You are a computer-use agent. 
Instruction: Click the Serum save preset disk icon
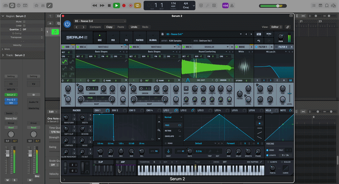[163, 34]
